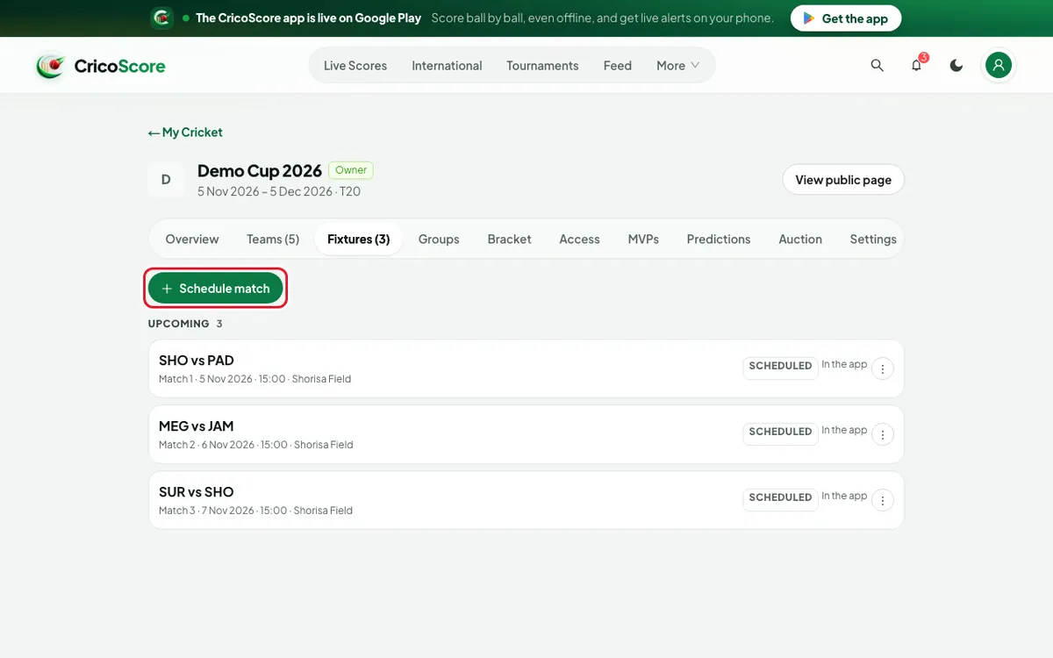Click the Match 3 date details line

[x=255, y=511]
